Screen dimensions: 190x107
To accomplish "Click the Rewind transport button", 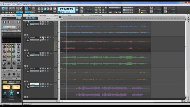I will 39,9.
